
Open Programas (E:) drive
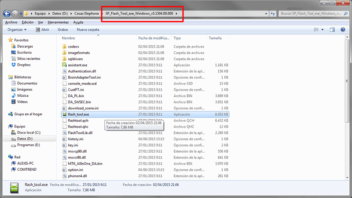pos(29,145)
